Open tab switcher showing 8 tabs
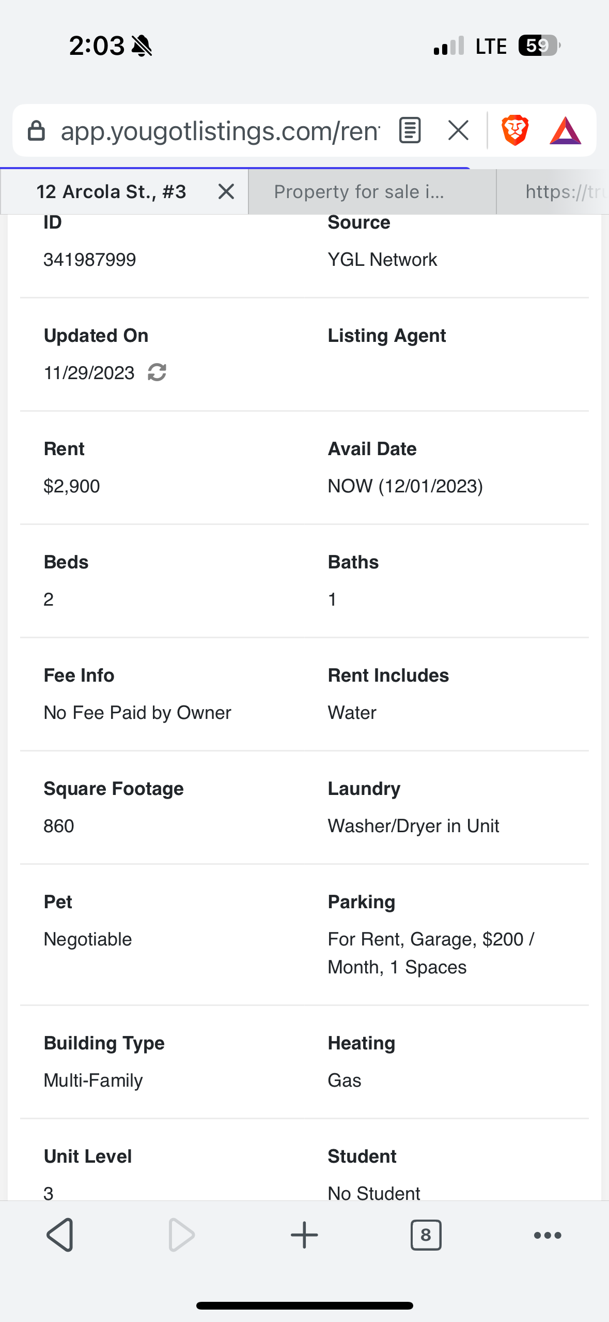 [426, 1235]
